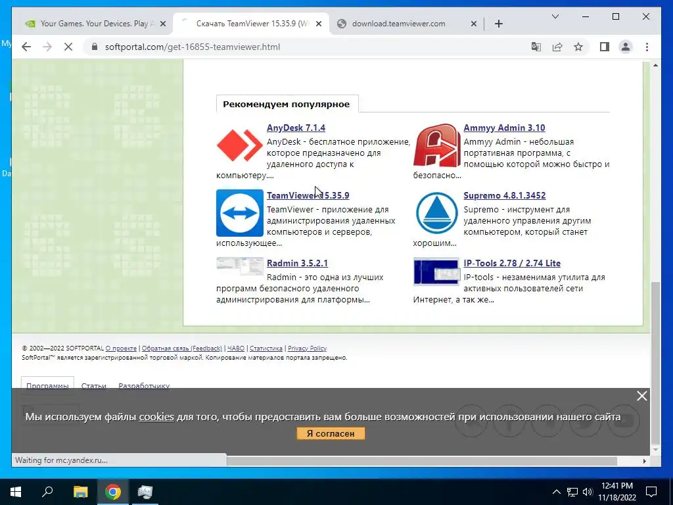Open the ЧАВО footer link
Image resolution: width=673 pixels, height=505 pixels.
coord(236,349)
